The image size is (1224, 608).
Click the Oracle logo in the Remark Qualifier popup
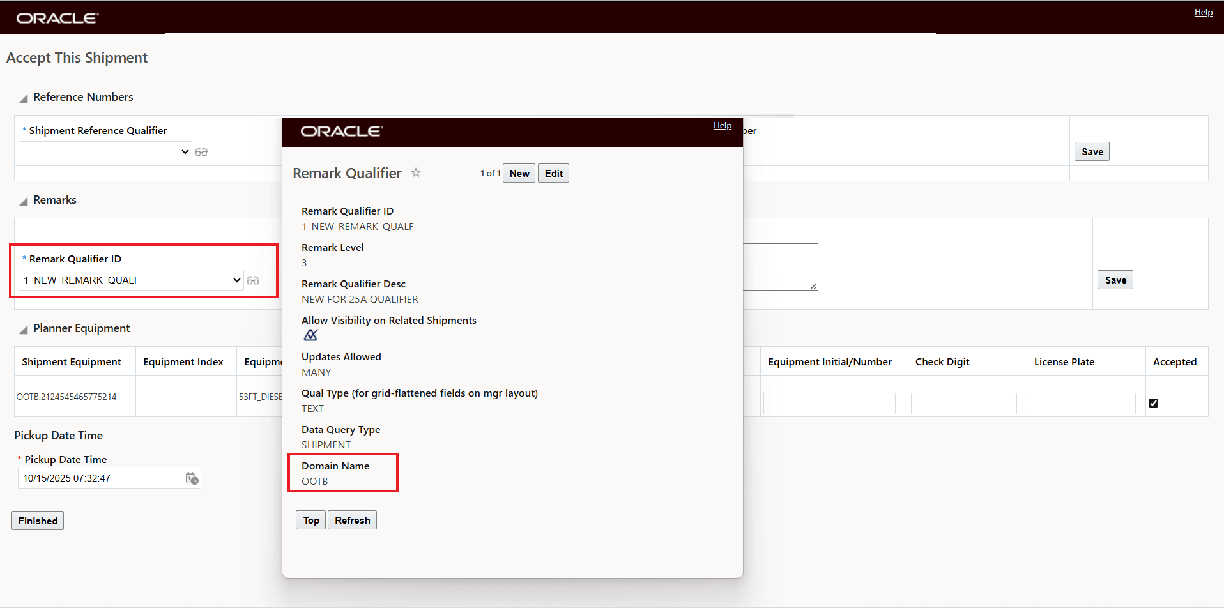[342, 131]
